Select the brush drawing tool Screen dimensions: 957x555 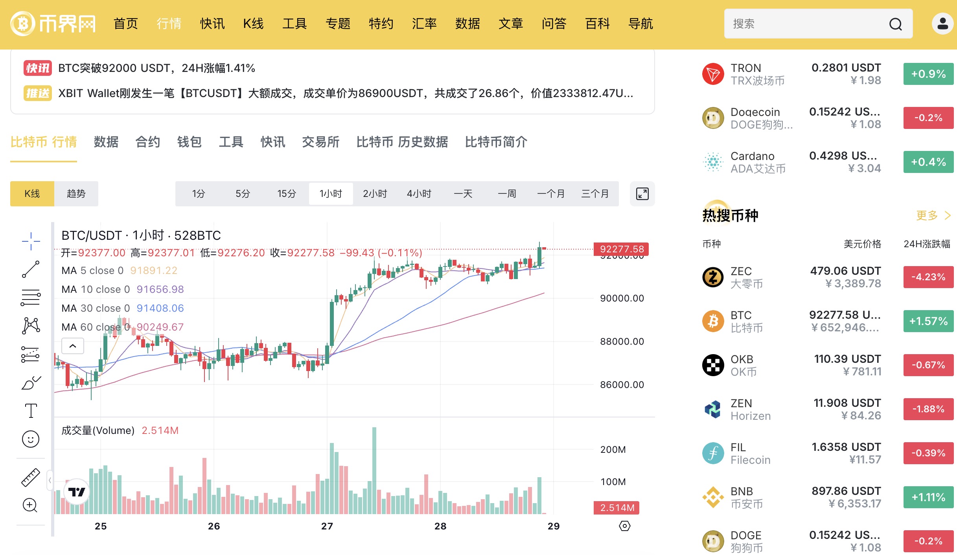pyautogui.click(x=31, y=382)
